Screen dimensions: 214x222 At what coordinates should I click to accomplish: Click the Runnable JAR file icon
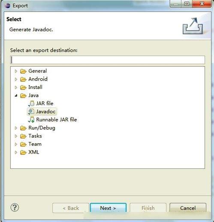click(31, 119)
